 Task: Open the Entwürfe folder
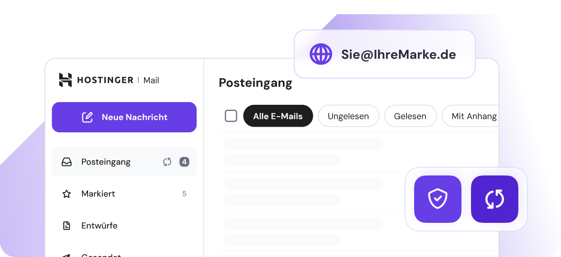99,226
